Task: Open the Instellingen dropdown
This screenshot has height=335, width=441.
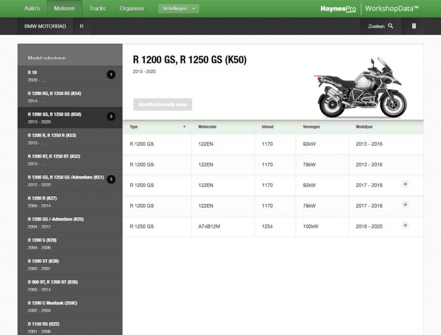Action: [179, 9]
